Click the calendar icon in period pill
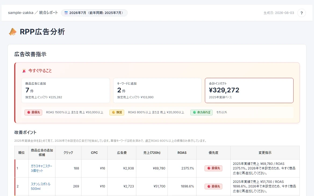This screenshot has width=314, height=196. [x=66, y=13]
